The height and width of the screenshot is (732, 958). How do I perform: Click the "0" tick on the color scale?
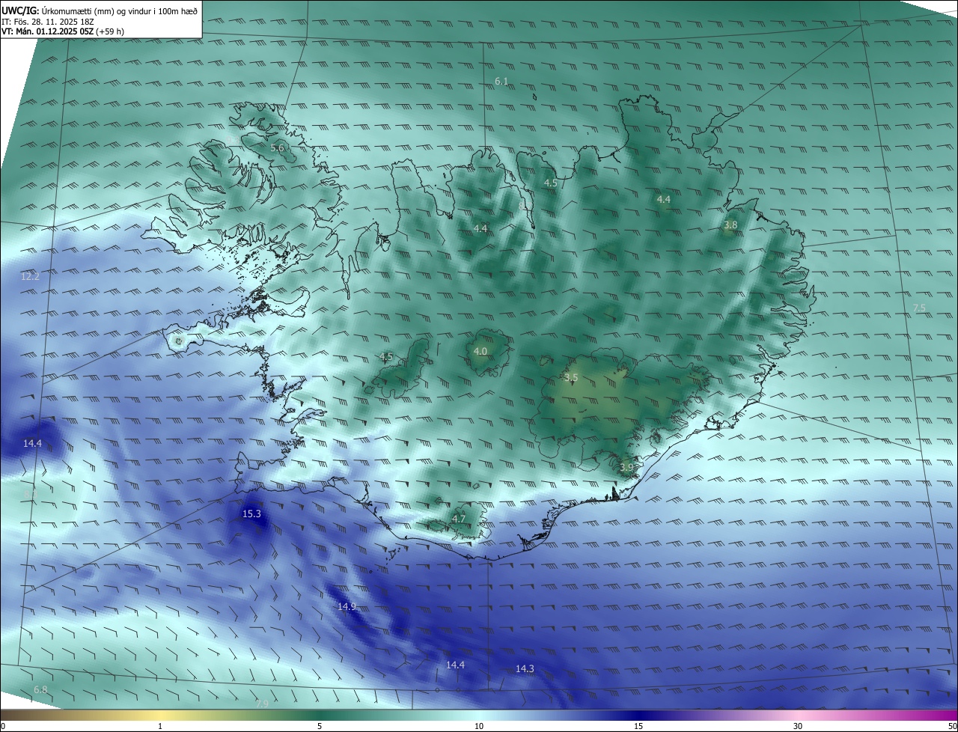[x=3, y=726]
